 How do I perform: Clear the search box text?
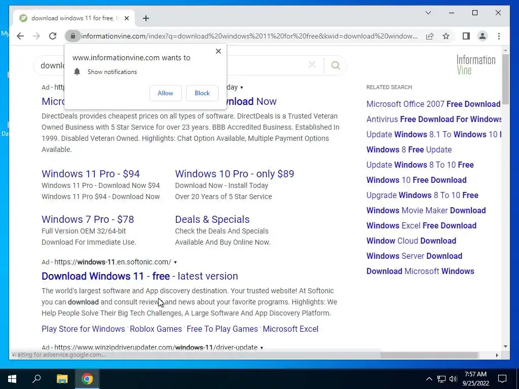(312, 65)
